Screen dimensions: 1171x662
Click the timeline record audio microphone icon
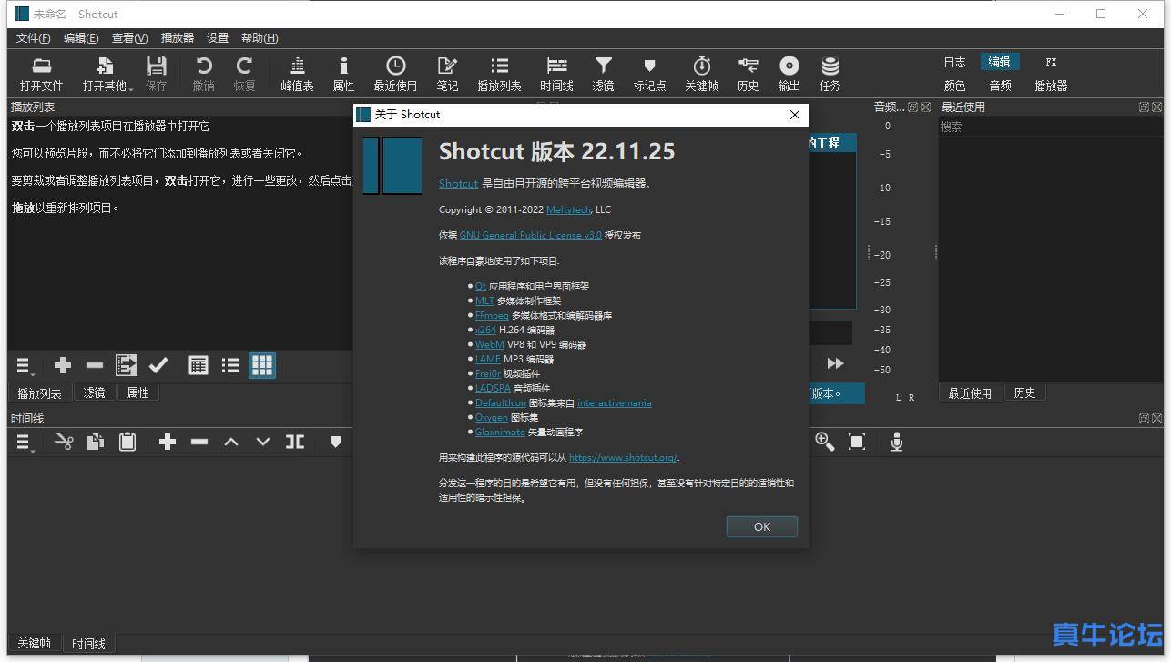coord(896,442)
